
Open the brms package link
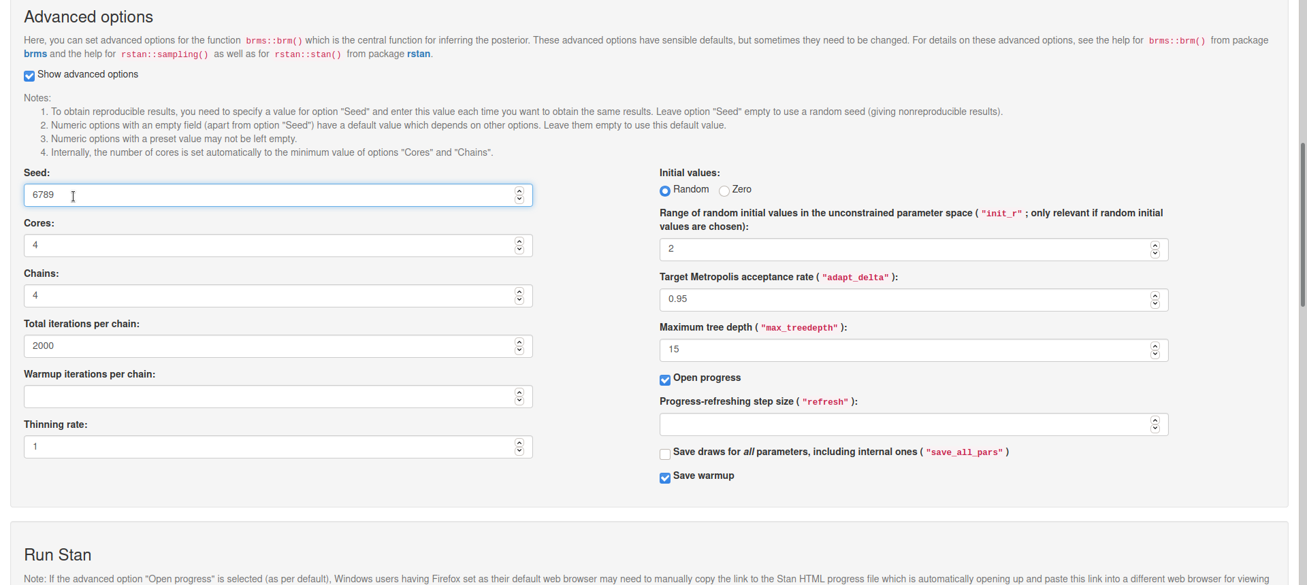coord(35,54)
